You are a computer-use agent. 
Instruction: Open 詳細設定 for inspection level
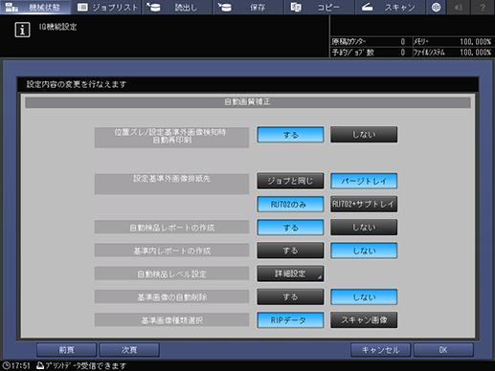coord(290,273)
